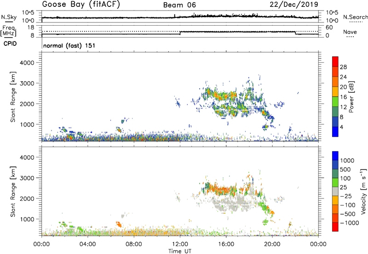Screen dimensions: 368x254
Task: Click the 'Beam 06' label
Action: coord(179,5)
